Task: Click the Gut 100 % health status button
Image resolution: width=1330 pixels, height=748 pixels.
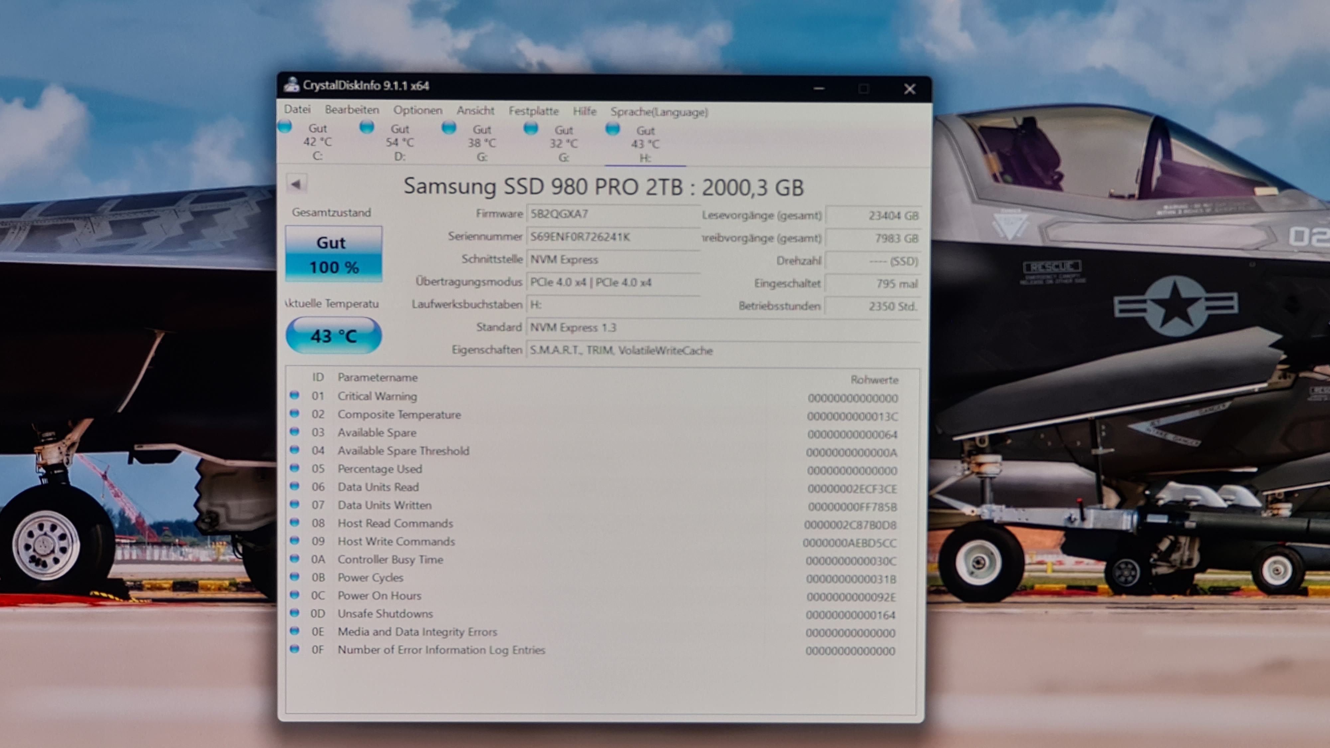Action: coord(333,254)
